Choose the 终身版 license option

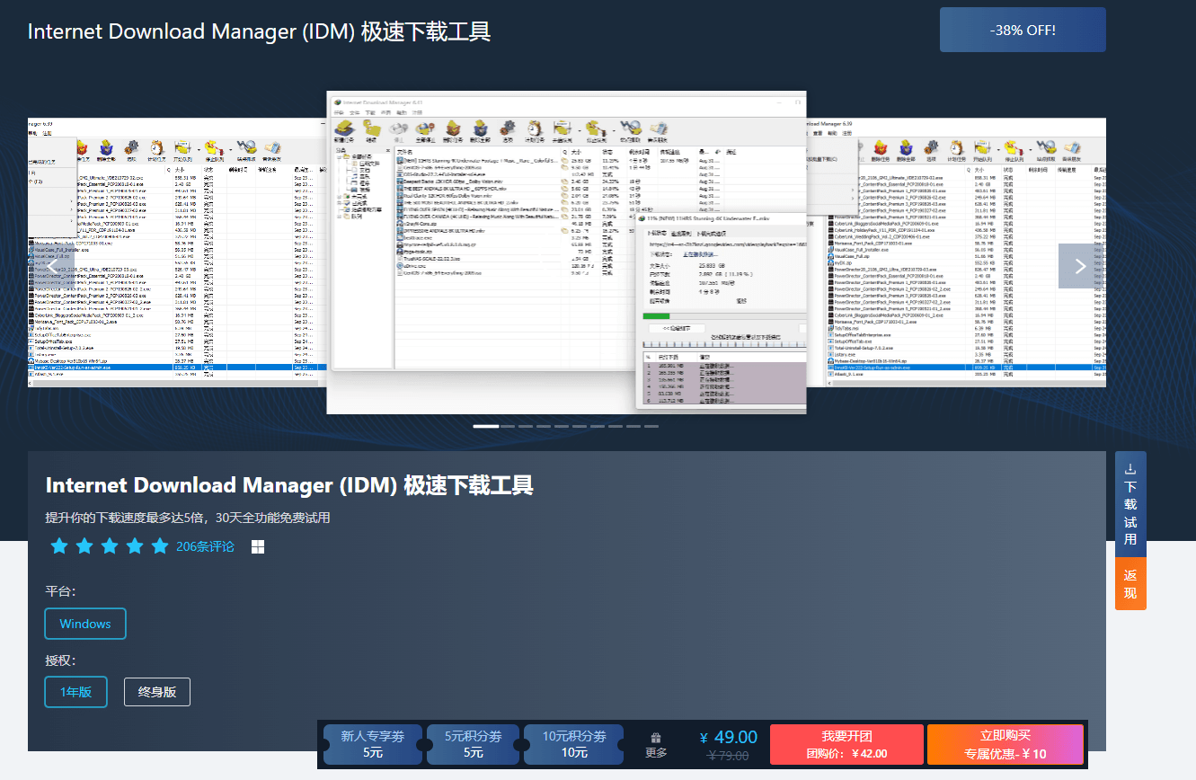click(x=157, y=692)
